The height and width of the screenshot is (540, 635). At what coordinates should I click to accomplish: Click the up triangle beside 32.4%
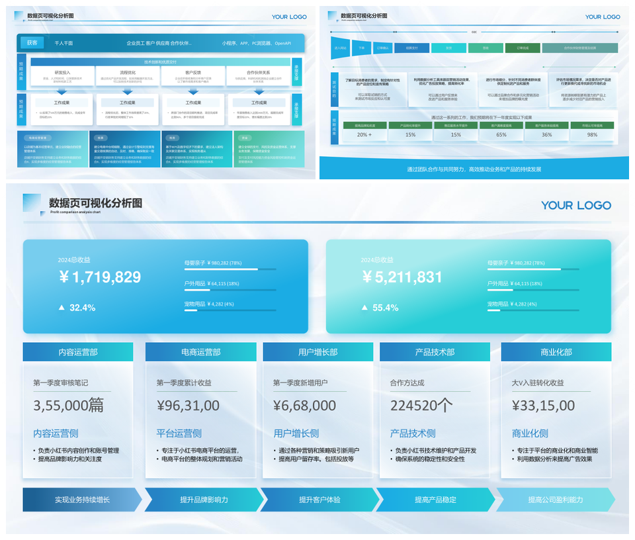pyautogui.click(x=62, y=308)
